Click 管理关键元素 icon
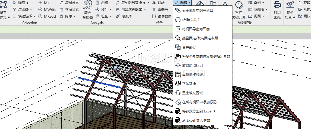 tap(238, 5)
